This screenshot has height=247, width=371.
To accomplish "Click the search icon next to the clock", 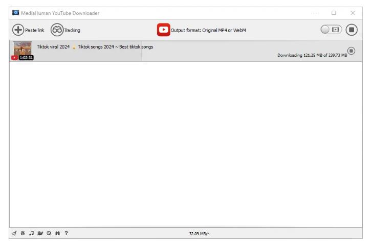I will tap(57, 234).
